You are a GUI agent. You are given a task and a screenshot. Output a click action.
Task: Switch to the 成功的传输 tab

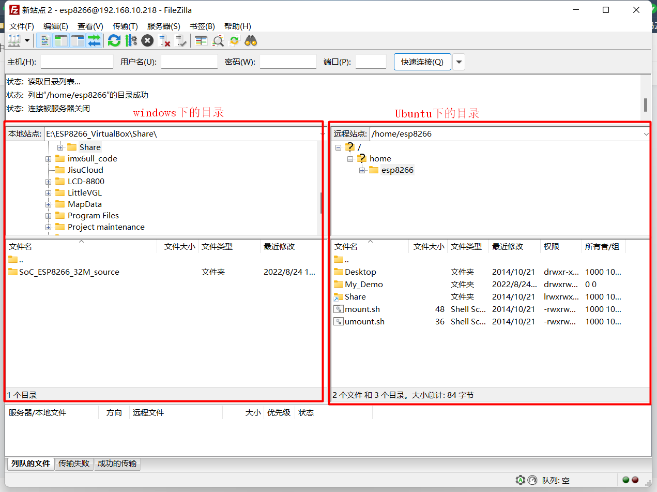point(117,464)
